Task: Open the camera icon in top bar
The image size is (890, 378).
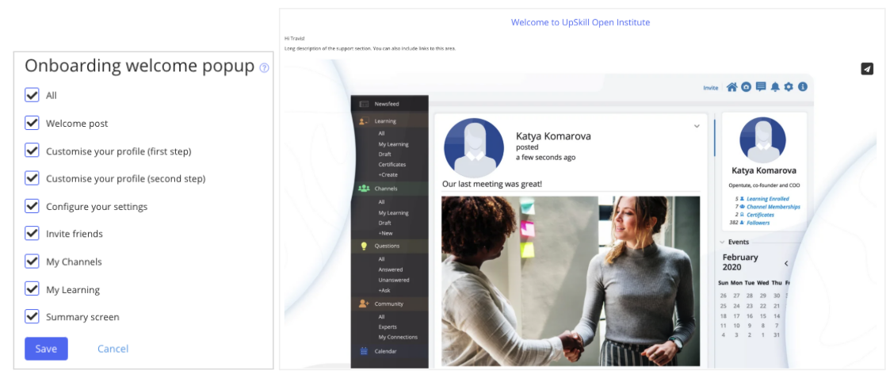Action: click(x=747, y=87)
